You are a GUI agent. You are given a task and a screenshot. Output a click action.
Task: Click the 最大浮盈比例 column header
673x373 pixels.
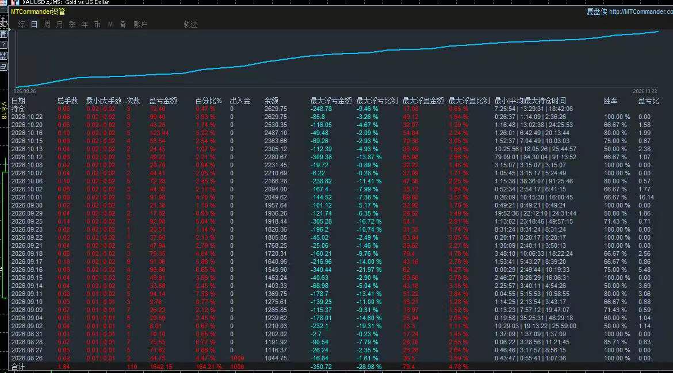click(x=469, y=101)
